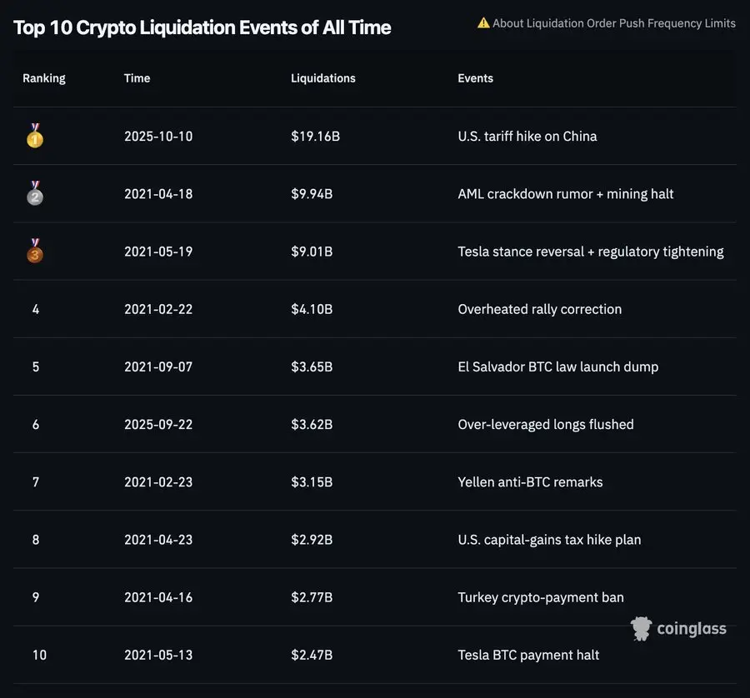Click Tesla stance reversal event text
This screenshot has width=750, height=698.
click(x=591, y=252)
